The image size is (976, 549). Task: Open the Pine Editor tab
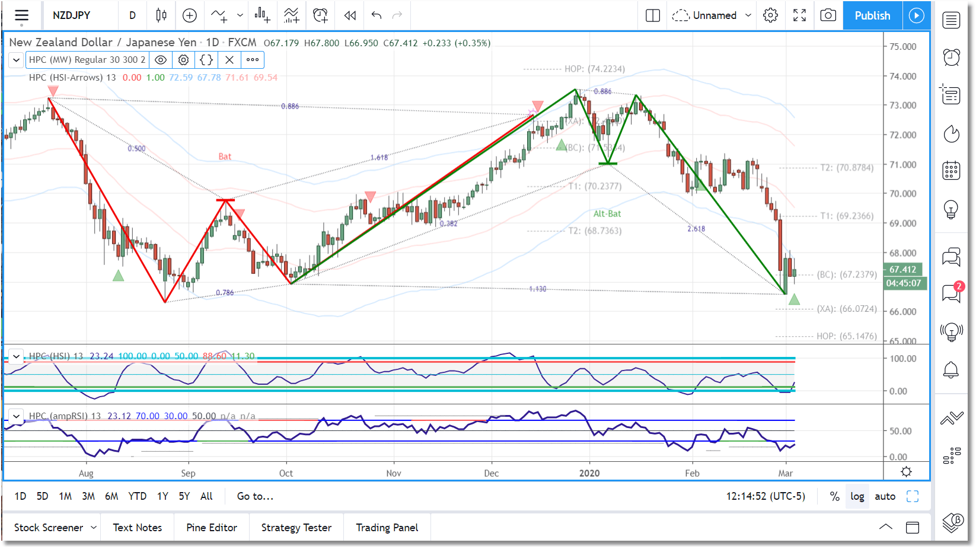click(212, 528)
